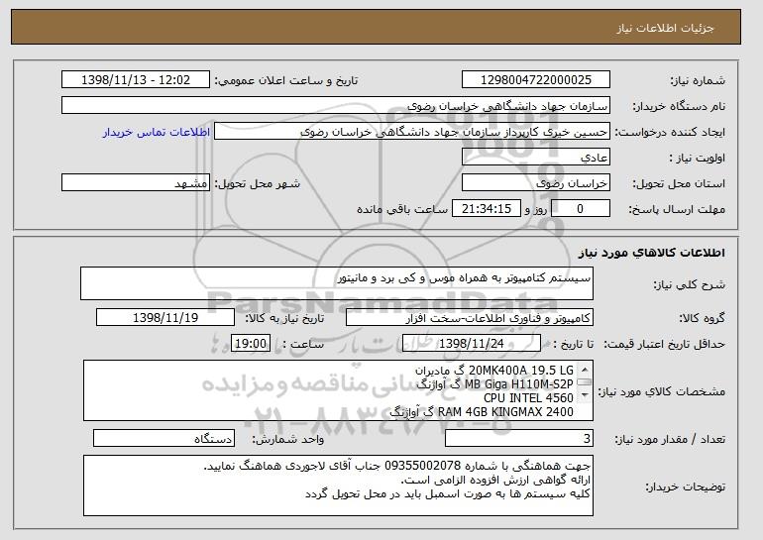Click the phone number 09355002078 in notes
This screenshot has height=540, width=763.
[422, 466]
